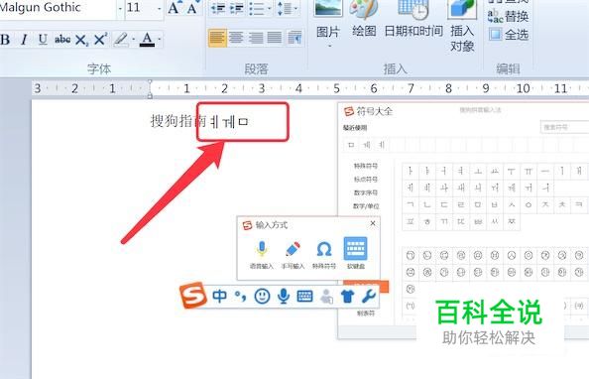Open the skin T-shirt icon on Sogou bar

(347, 297)
